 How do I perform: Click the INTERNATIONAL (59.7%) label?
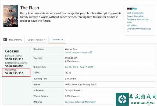click(16, 63)
